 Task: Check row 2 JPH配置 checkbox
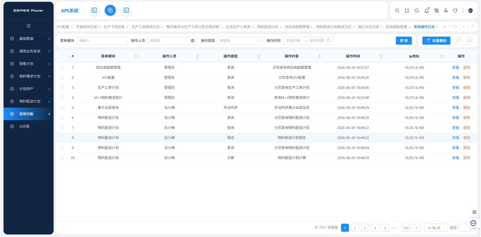click(x=62, y=77)
